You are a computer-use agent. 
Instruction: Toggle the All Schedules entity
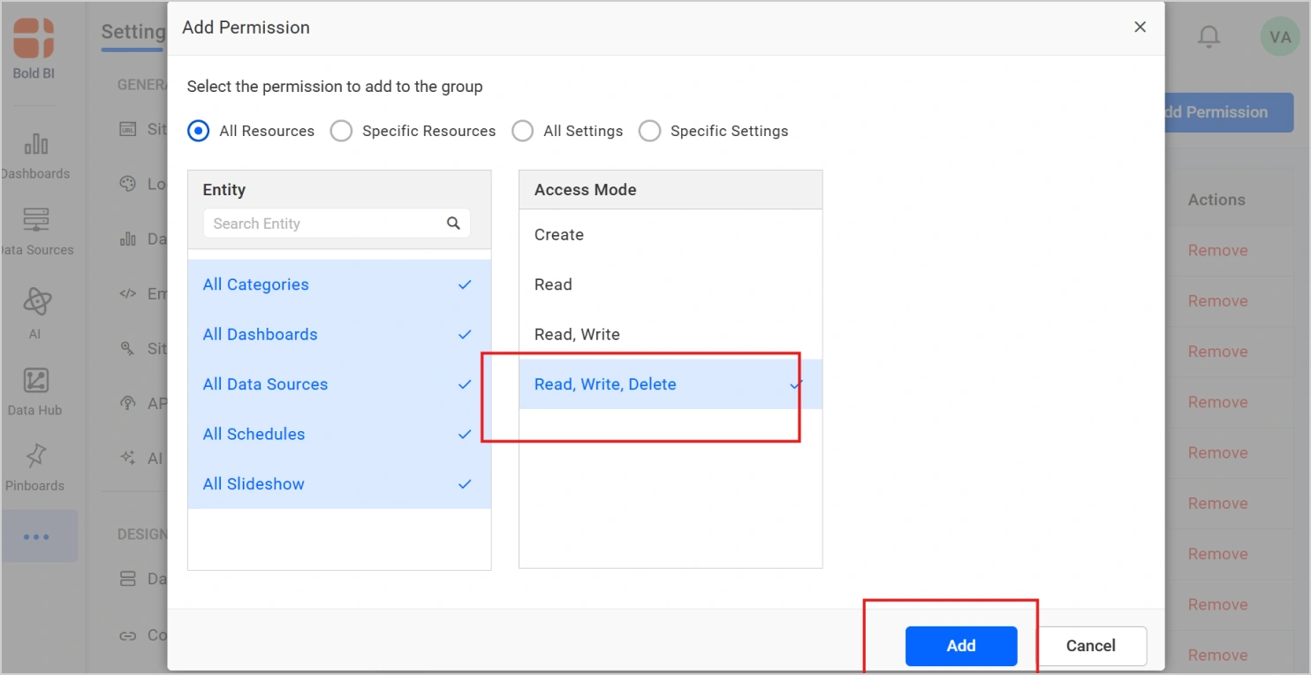pos(339,434)
